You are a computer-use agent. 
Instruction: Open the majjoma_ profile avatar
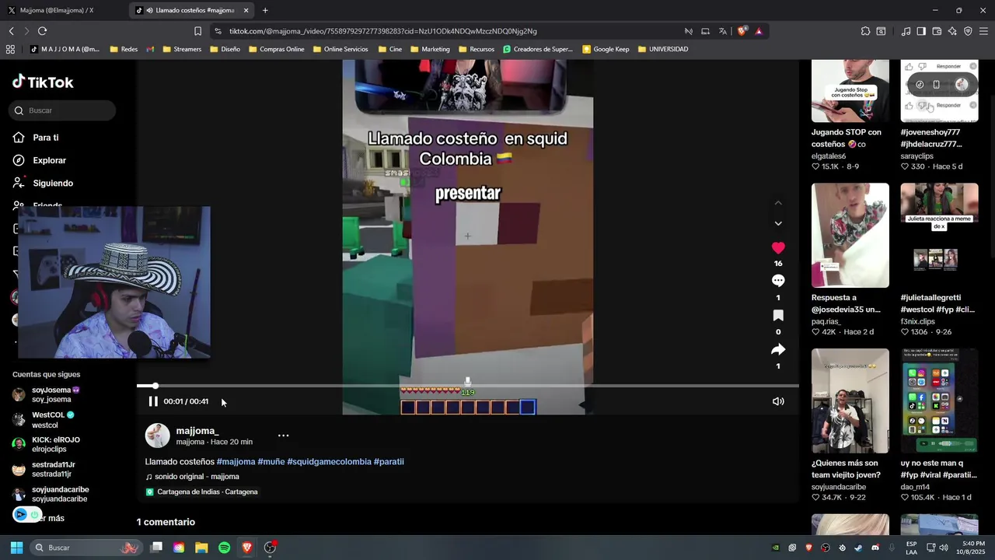click(158, 436)
